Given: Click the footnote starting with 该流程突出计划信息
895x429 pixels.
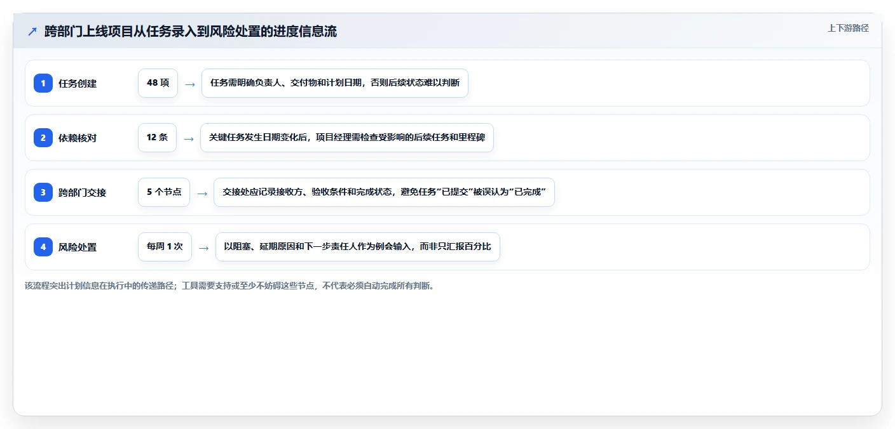Looking at the screenshot, I should click(x=229, y=286).
